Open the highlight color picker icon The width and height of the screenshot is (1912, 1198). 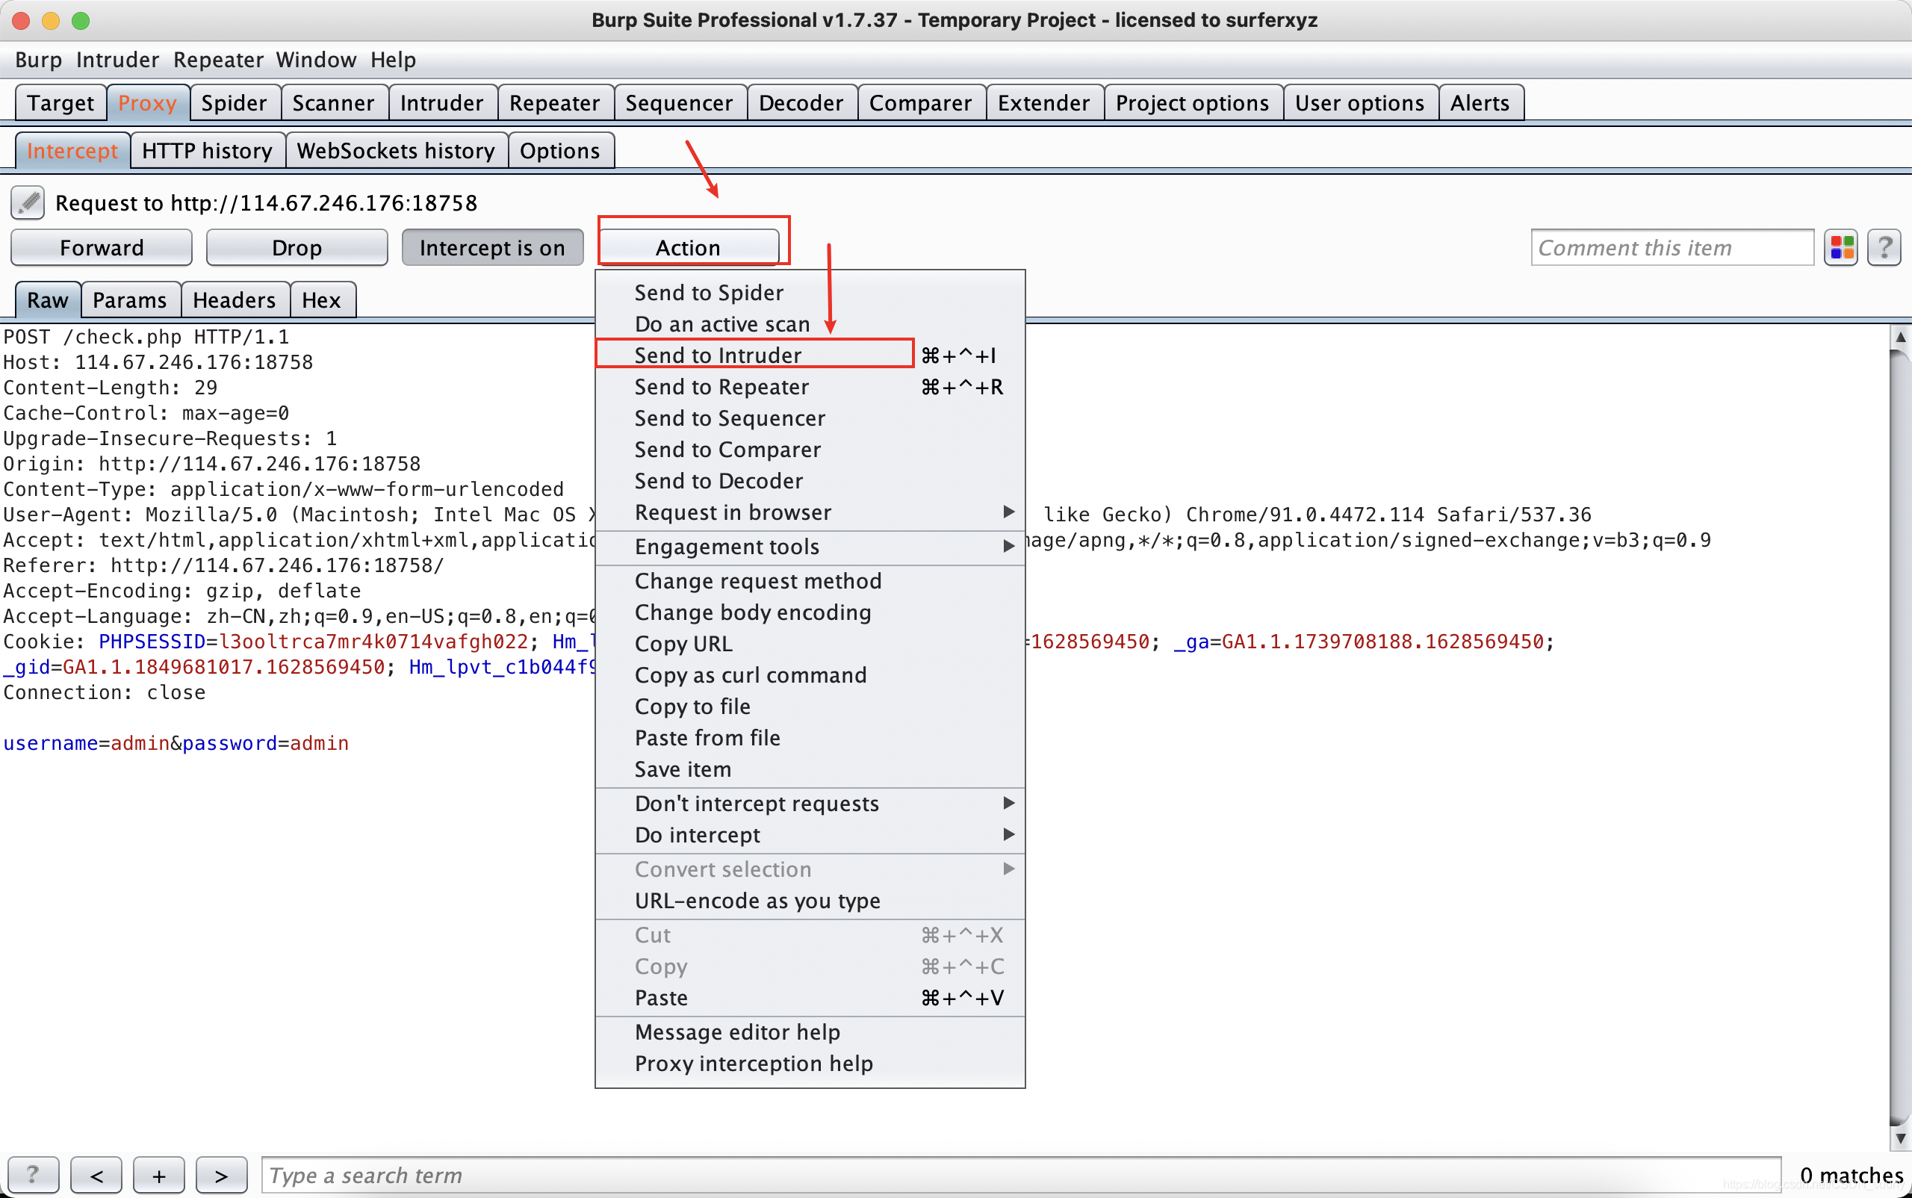(1841, 248)
